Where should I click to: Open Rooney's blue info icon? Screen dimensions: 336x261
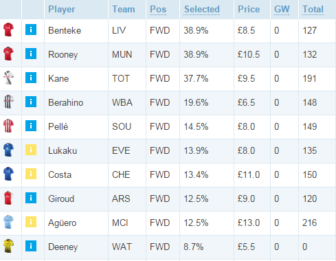(x=31, y=54)
